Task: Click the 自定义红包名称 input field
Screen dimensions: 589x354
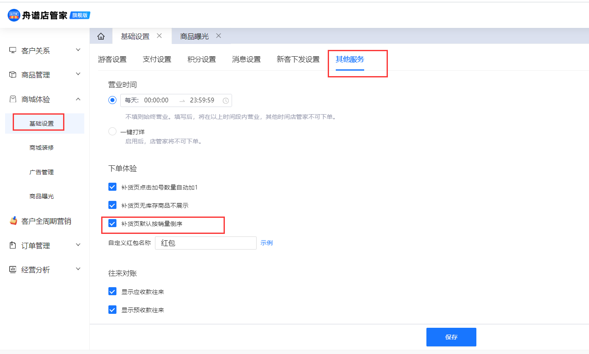Action: click(x=205, y=243)
